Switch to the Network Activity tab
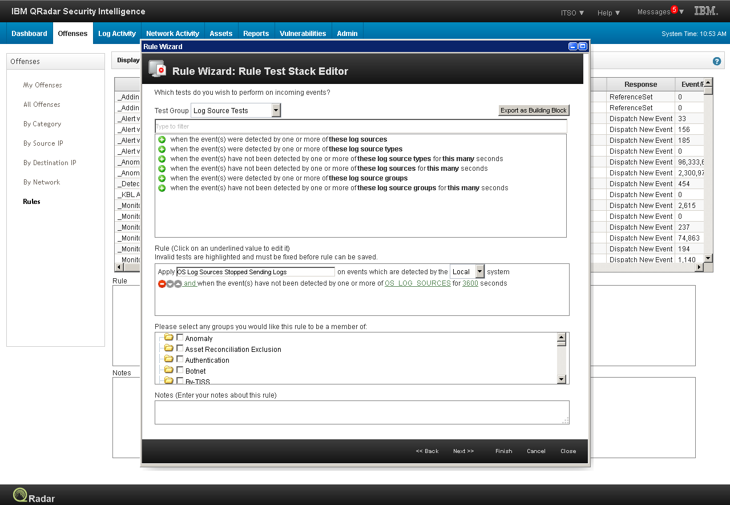Image resolution: width=730 pixels, height=505 pixels. pyautogui.click(x=172, y=33)
